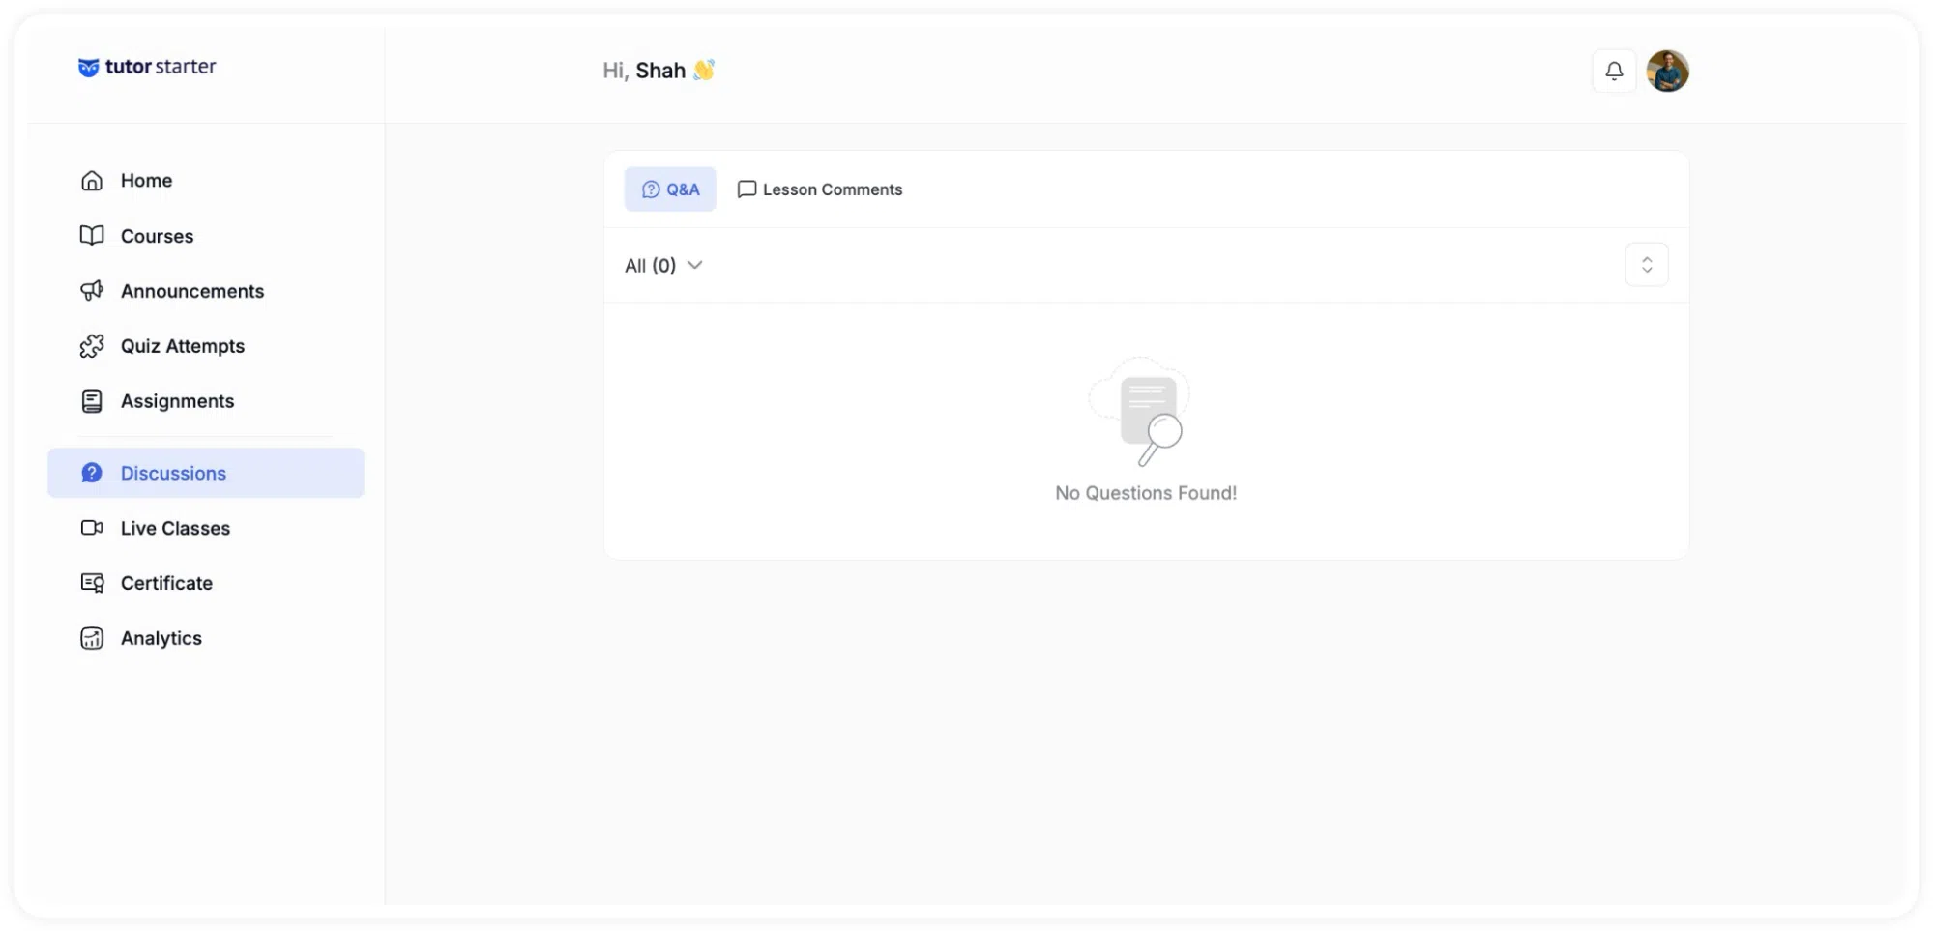Expand the All (0) filter dropdown
This screenshot has height=932, width=1933.
[x=663, y=266]
